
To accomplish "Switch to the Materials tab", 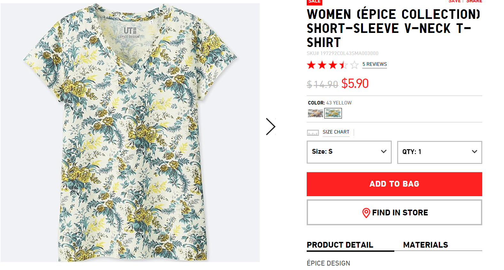I will pos(425,245).
